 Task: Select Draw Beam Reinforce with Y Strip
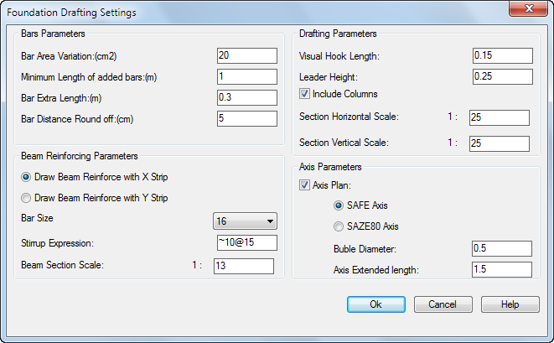(x=26, y=198)
